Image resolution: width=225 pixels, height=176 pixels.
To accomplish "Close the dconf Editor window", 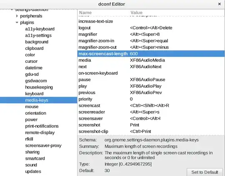I will click(220, 4).
